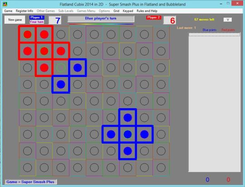245x187 pixels.
Task: Click the empty circle in the bottom-right corner cell
Action: 161,168
